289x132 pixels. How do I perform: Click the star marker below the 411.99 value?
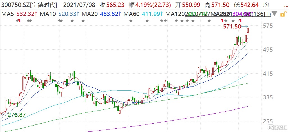click(x=147, y=21)
